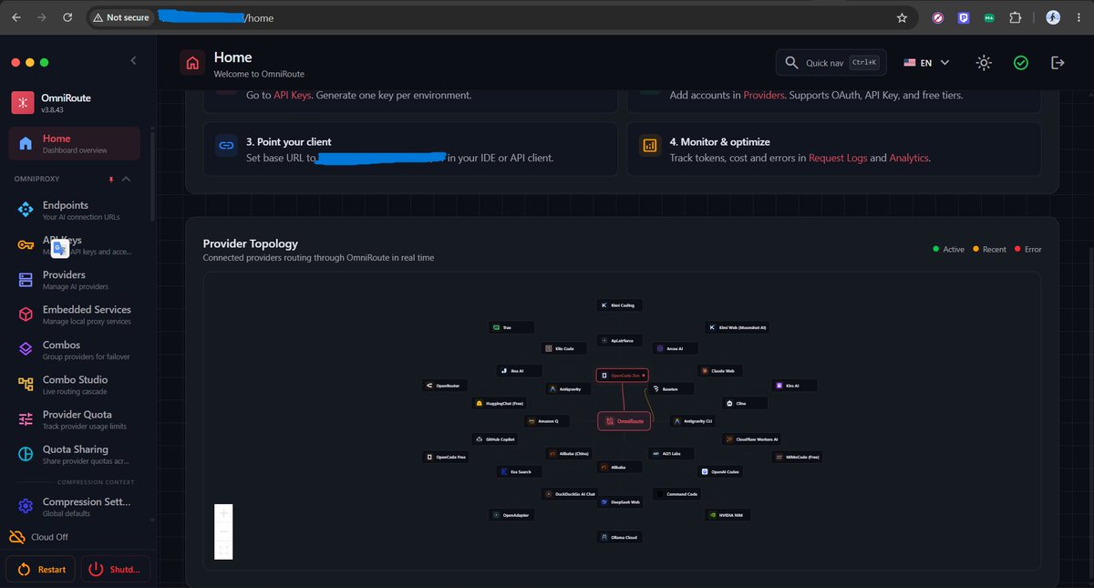Open Quota Sharing menu item

pyautogui.click(x=74, y=454)
